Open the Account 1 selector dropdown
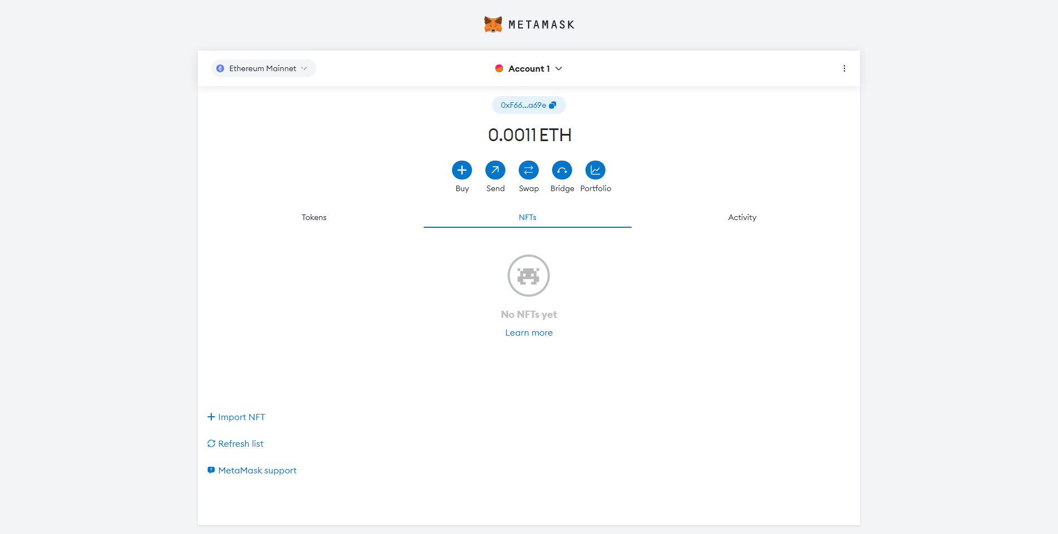1058x534 pixels. 529,68
